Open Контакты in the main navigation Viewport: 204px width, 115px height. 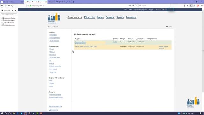131,17
